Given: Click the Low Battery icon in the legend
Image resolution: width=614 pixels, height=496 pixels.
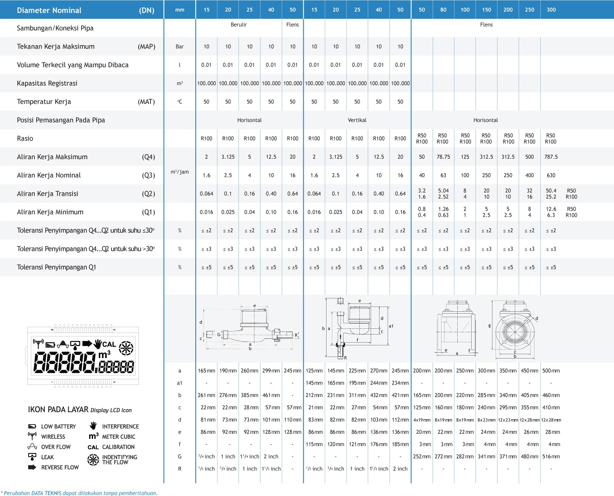Looking at the screenshot, I should coord(32,426).
